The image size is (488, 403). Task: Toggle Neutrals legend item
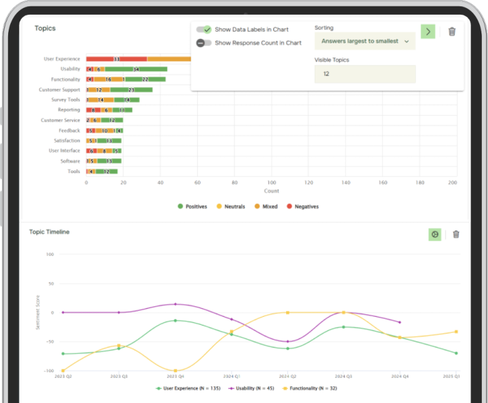click(x=231, y=207)
